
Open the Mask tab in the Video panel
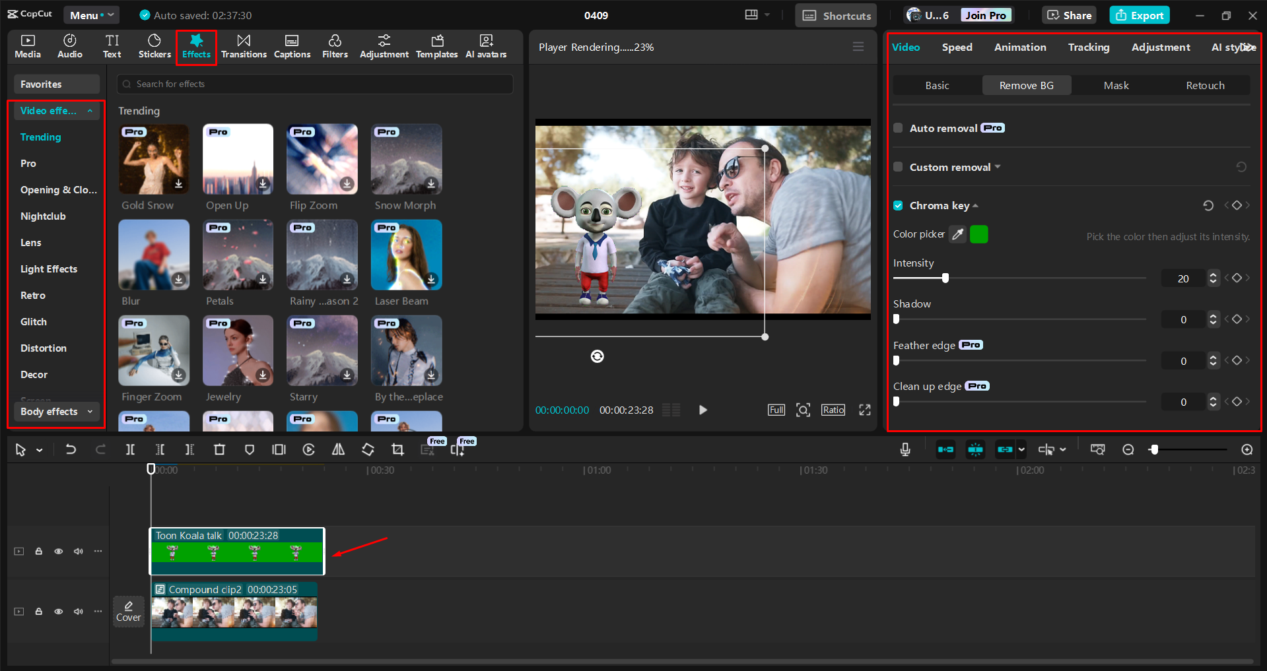tap(1116, 85)
